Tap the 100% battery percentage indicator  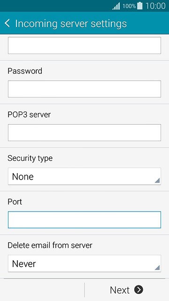[x=129, y=6]
